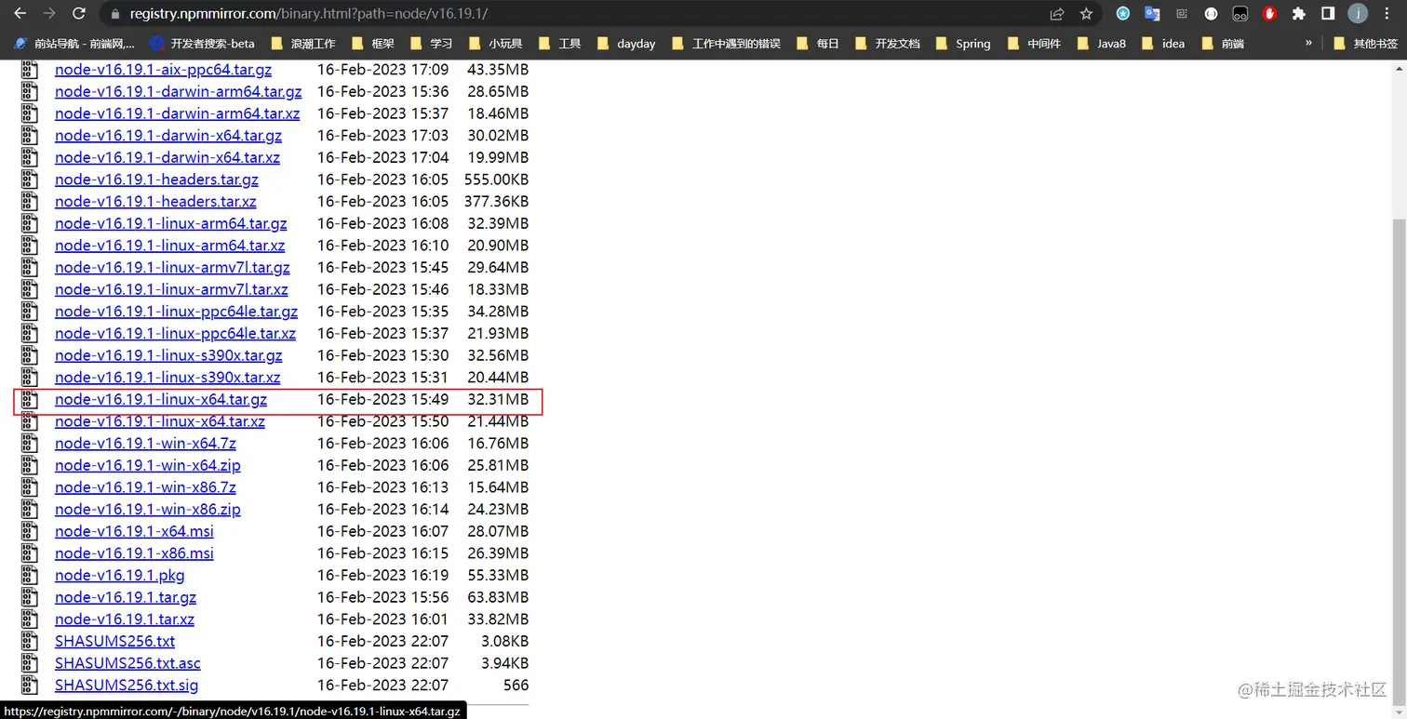This screenshot has height=719, width=1407.
Task: Open SHASUMS256.txt.sig link
Action: [127, 685]
